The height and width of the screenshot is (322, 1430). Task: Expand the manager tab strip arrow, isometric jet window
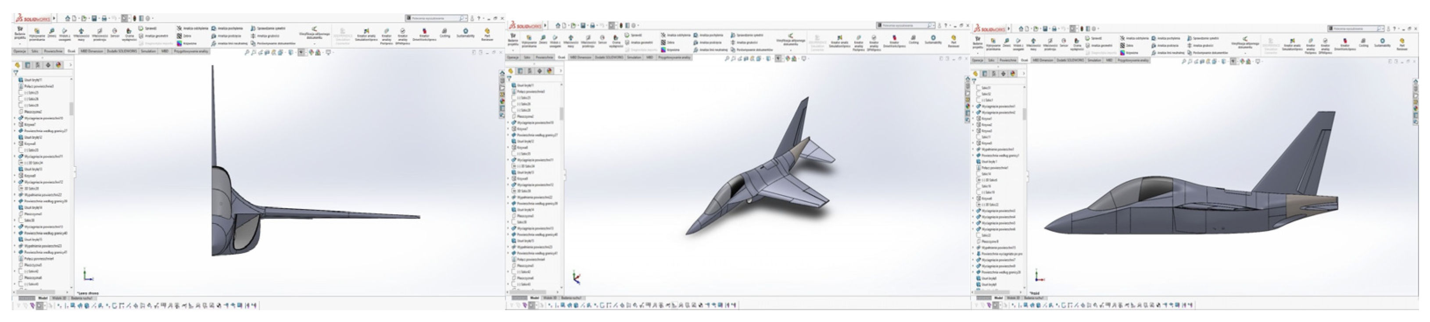coord(560,71)
